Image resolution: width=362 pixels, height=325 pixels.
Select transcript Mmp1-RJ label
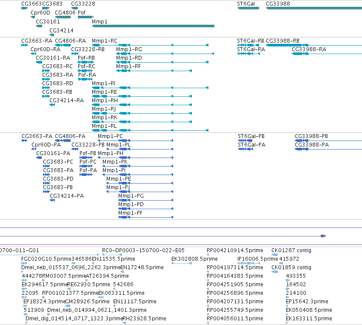(104, 109)
